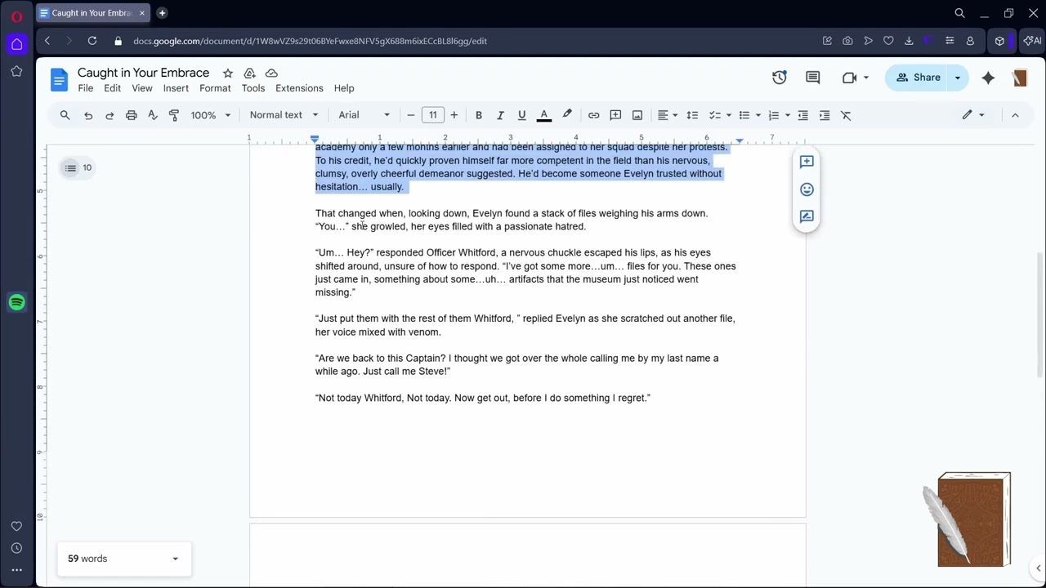The width and height of the screenshot is (1046, 588).
Task: Open zoom level 100% dropdown
Action: (x=211, y=115)
